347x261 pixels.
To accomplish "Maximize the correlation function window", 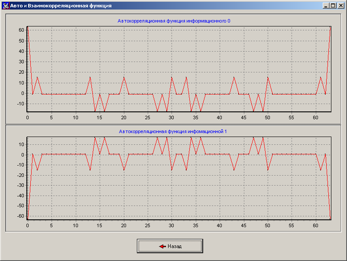I will [333, 6].
